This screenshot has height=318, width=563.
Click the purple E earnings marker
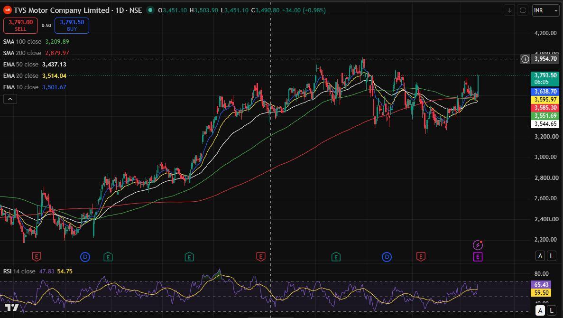(x=478, y=257)
